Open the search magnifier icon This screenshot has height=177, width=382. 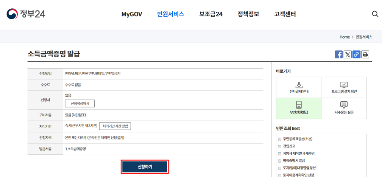pos(375,14)
